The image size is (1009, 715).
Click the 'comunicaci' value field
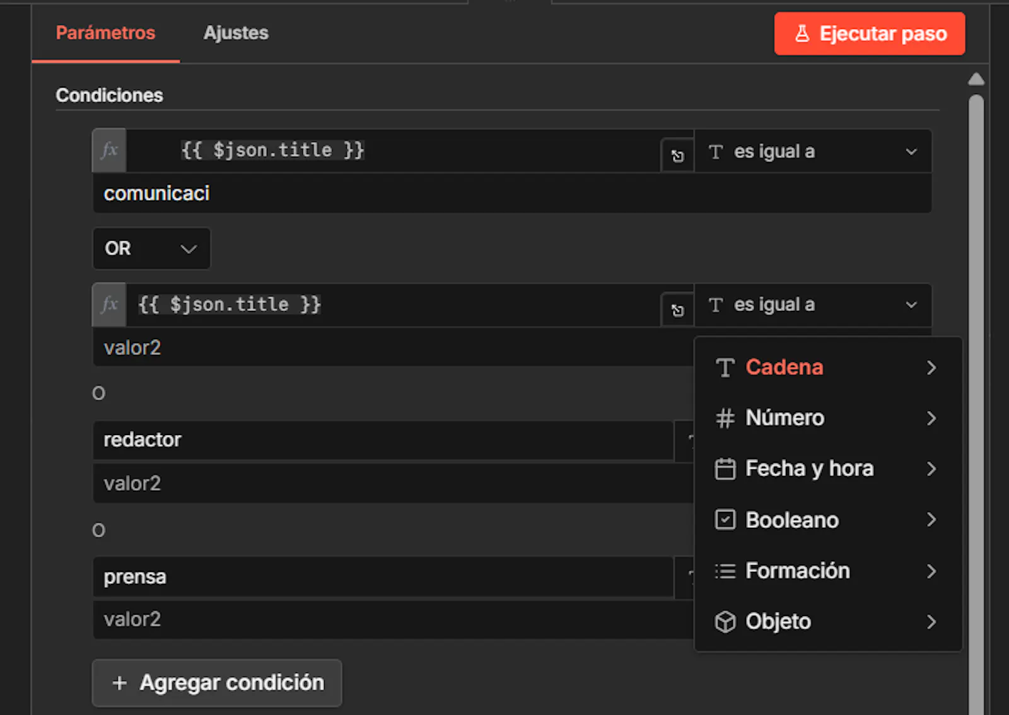pos(512,194)
